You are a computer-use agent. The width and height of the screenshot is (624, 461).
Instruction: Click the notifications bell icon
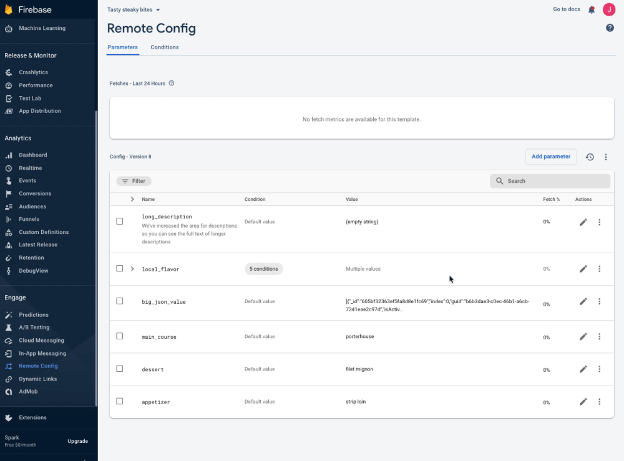tap(592, 9)
